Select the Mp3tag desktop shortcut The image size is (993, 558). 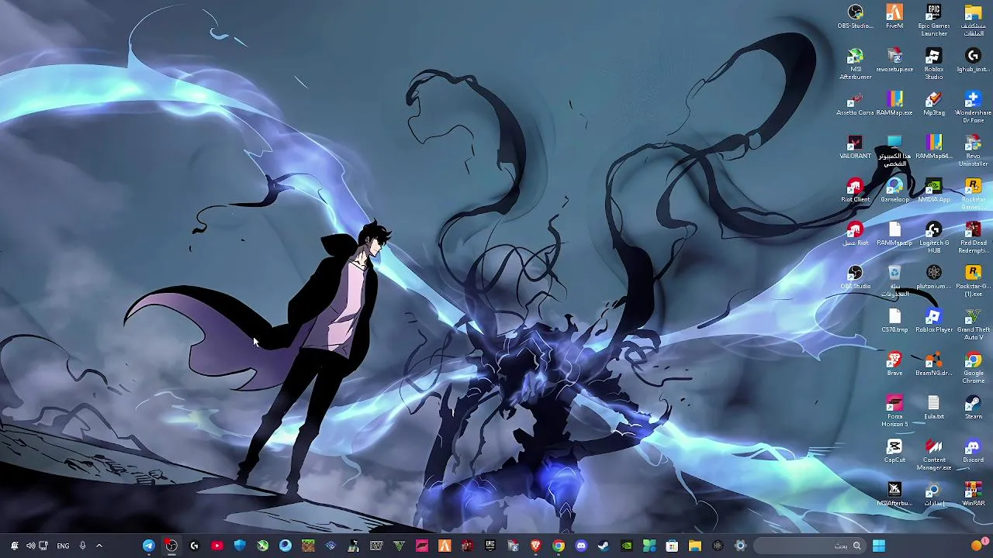(x=934, y=104)
